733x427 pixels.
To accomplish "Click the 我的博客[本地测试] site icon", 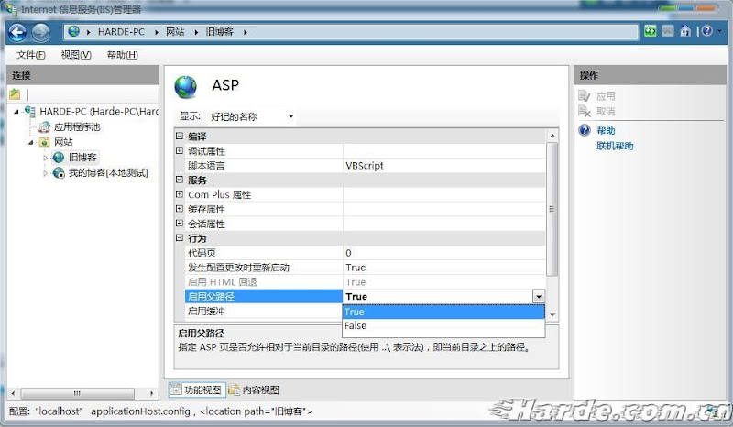I will 59,172.
